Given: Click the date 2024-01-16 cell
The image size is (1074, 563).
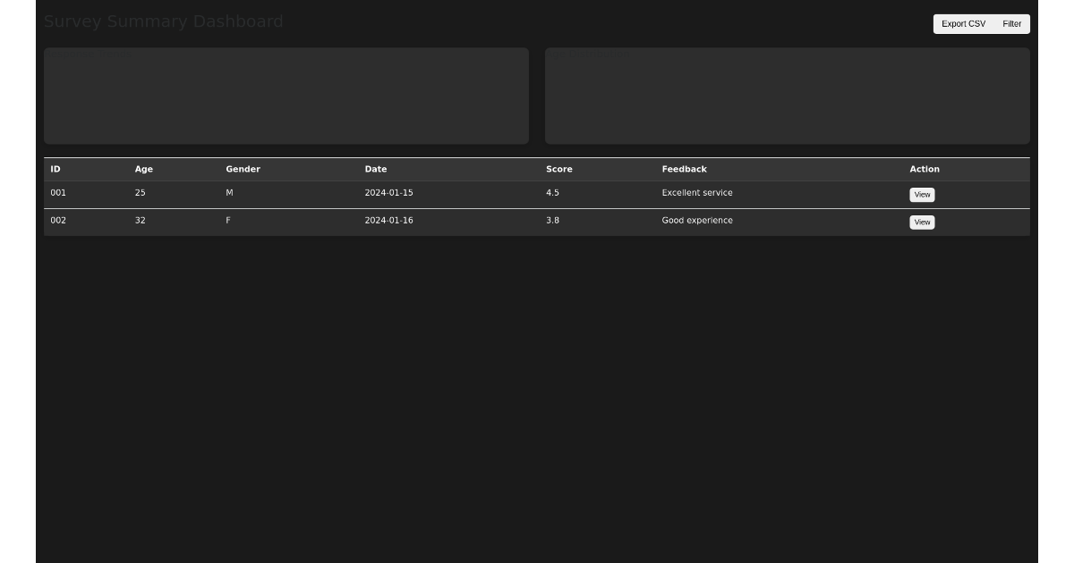Looking at the screenshot, I should pyautogui.click(x=388, y=221).
